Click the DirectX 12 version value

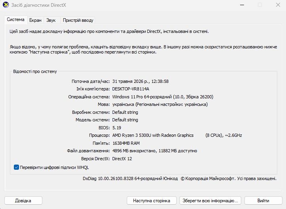click(x=122, y=159)
